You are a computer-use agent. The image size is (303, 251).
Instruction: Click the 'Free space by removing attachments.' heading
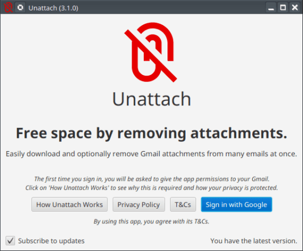[x=151, y=133]
